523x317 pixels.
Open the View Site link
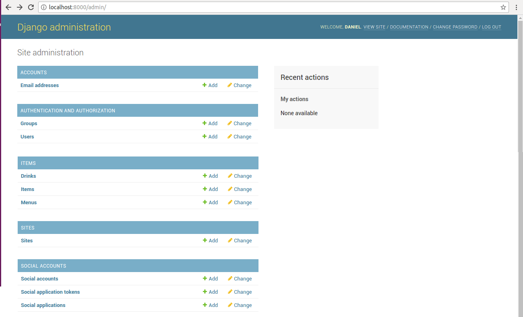374,27
